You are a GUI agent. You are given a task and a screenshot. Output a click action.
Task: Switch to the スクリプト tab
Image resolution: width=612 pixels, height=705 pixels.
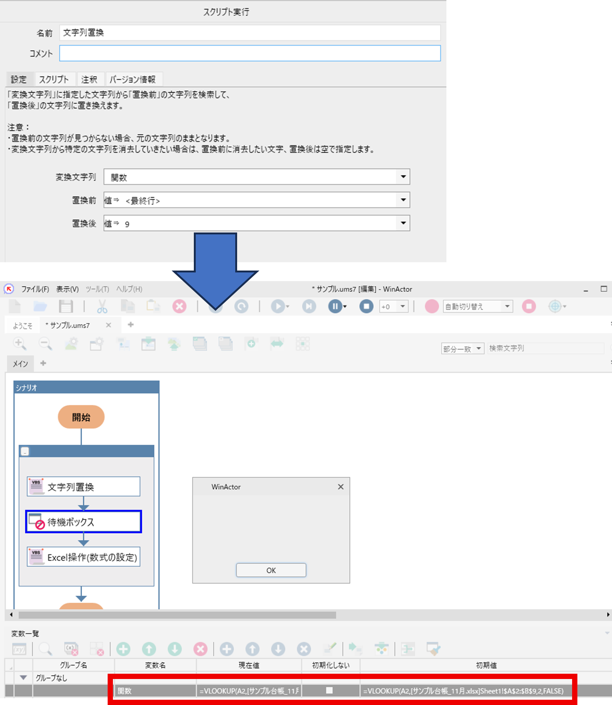54,80
